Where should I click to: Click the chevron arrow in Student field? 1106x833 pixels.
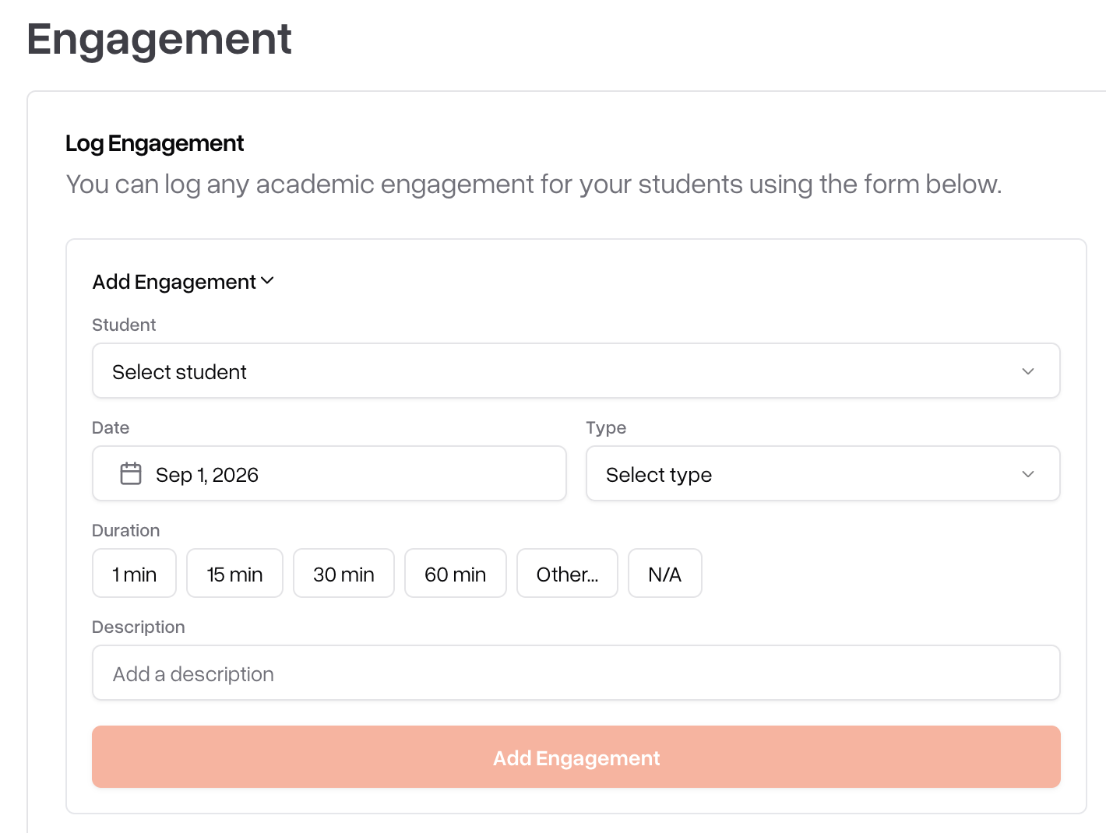tap(1028, 371)
